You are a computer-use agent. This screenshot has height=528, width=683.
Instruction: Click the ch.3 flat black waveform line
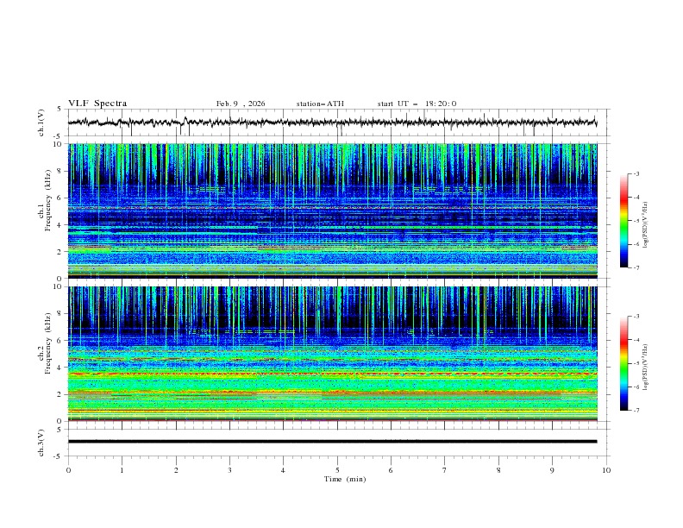[336, 442]
